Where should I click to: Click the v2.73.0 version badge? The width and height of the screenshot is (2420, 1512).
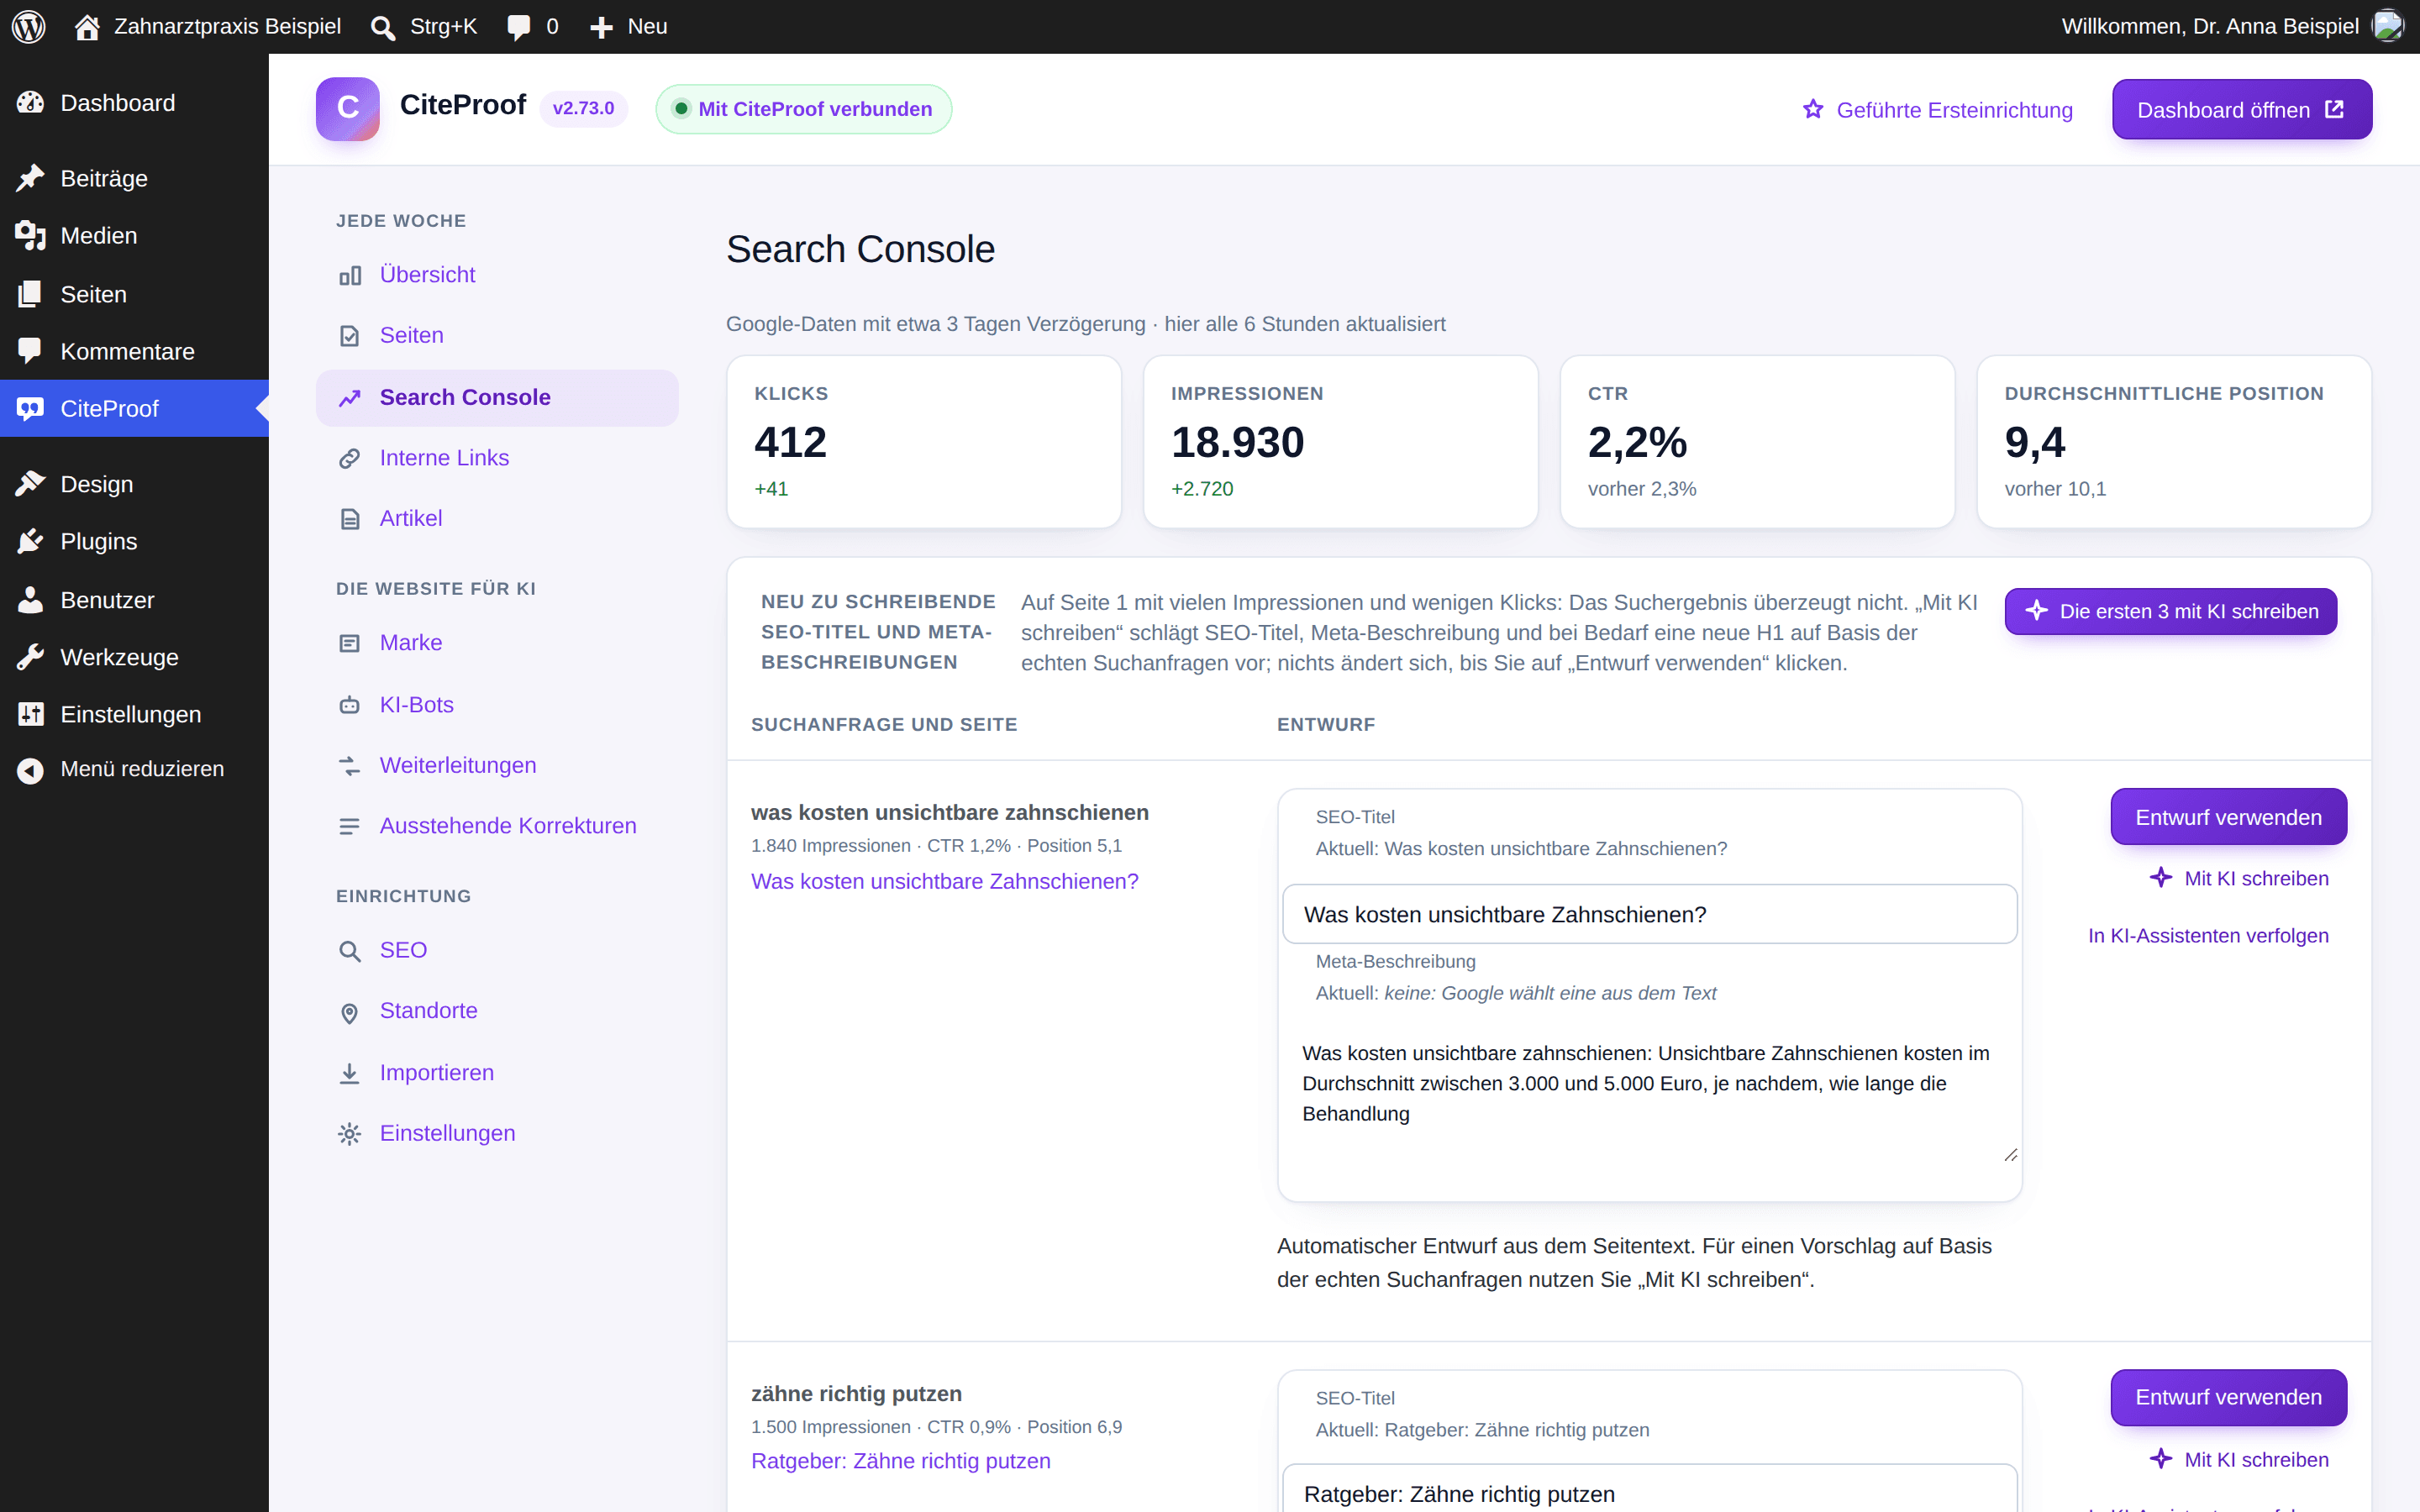tap(584, 108)
